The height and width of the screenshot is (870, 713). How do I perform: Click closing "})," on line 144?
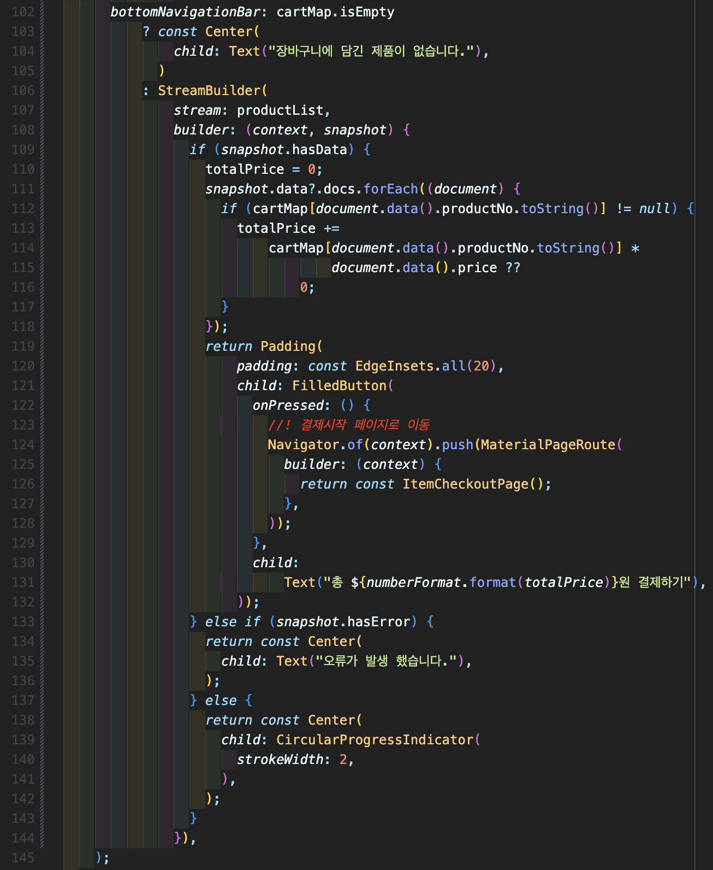pyautogui.click(x=185, y=838)
